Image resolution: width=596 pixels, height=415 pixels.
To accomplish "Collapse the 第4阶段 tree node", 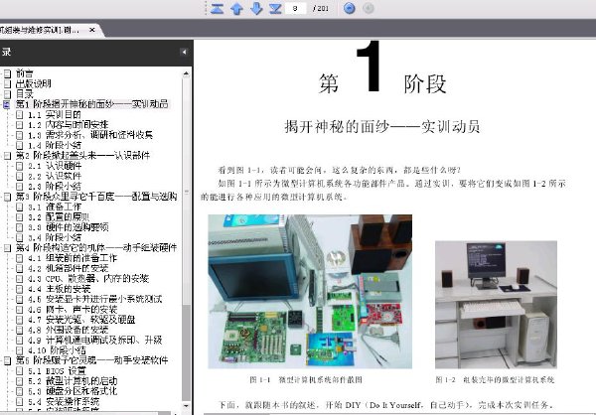I will coord(7,248).
